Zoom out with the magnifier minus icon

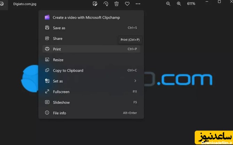(168, 4)
